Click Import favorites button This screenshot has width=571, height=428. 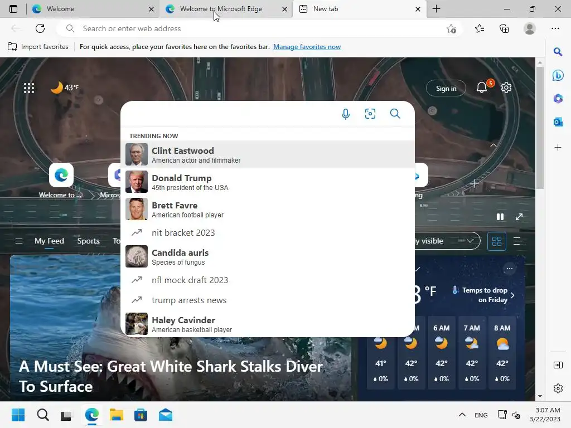click(x=38, y=47)
